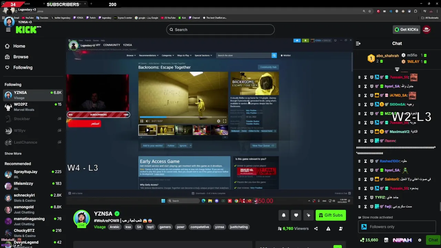Mute the Steam trailer volume icon
Viewport: 441px width, 248px height.
click(x=147, y=121)
